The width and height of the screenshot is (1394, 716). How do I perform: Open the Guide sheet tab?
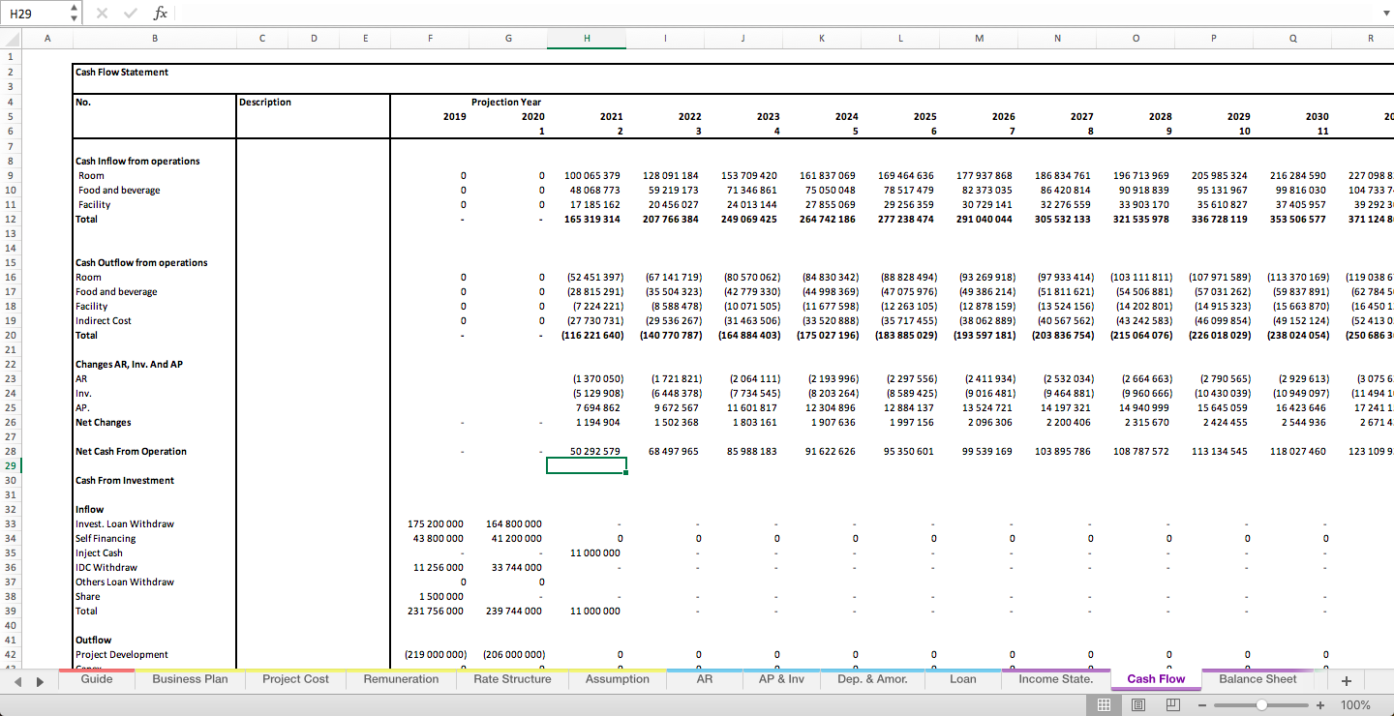click(97, 679)
